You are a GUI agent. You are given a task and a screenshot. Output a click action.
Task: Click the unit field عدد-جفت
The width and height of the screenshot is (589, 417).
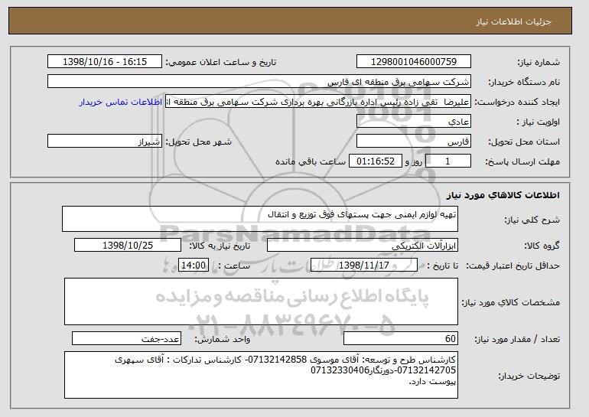[x=126, y=338]
